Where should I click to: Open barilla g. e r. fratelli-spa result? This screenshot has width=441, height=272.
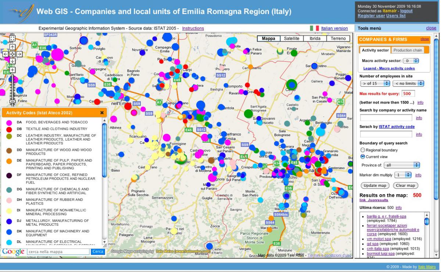point(386,217)
